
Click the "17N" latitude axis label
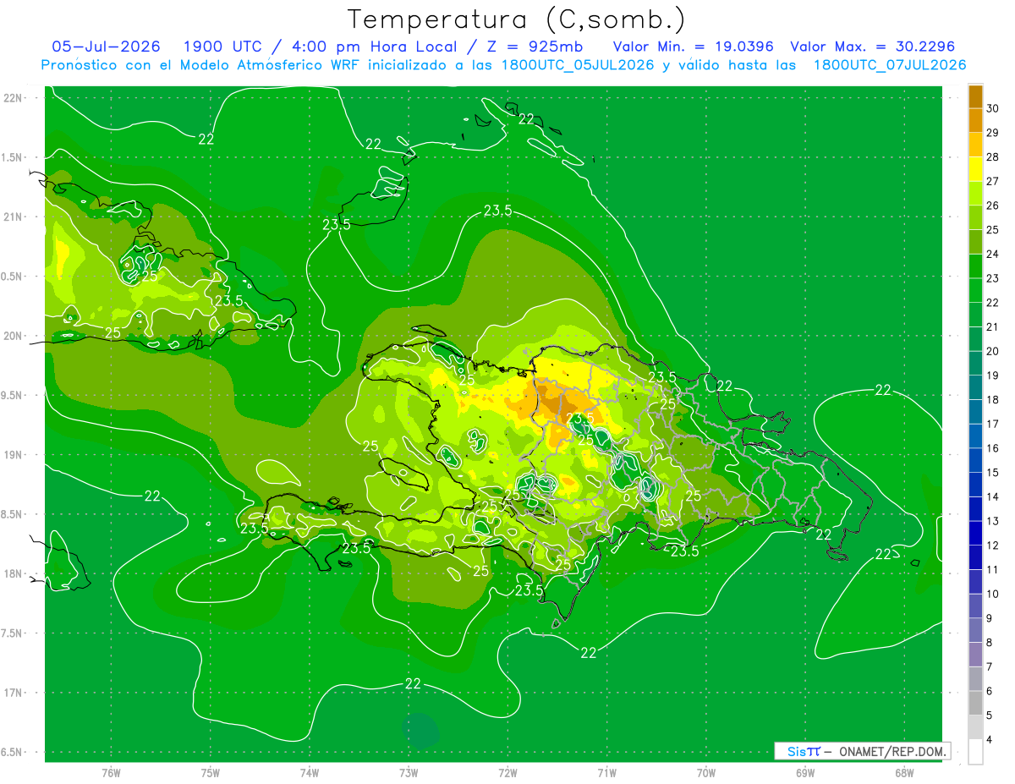point(12,693)
